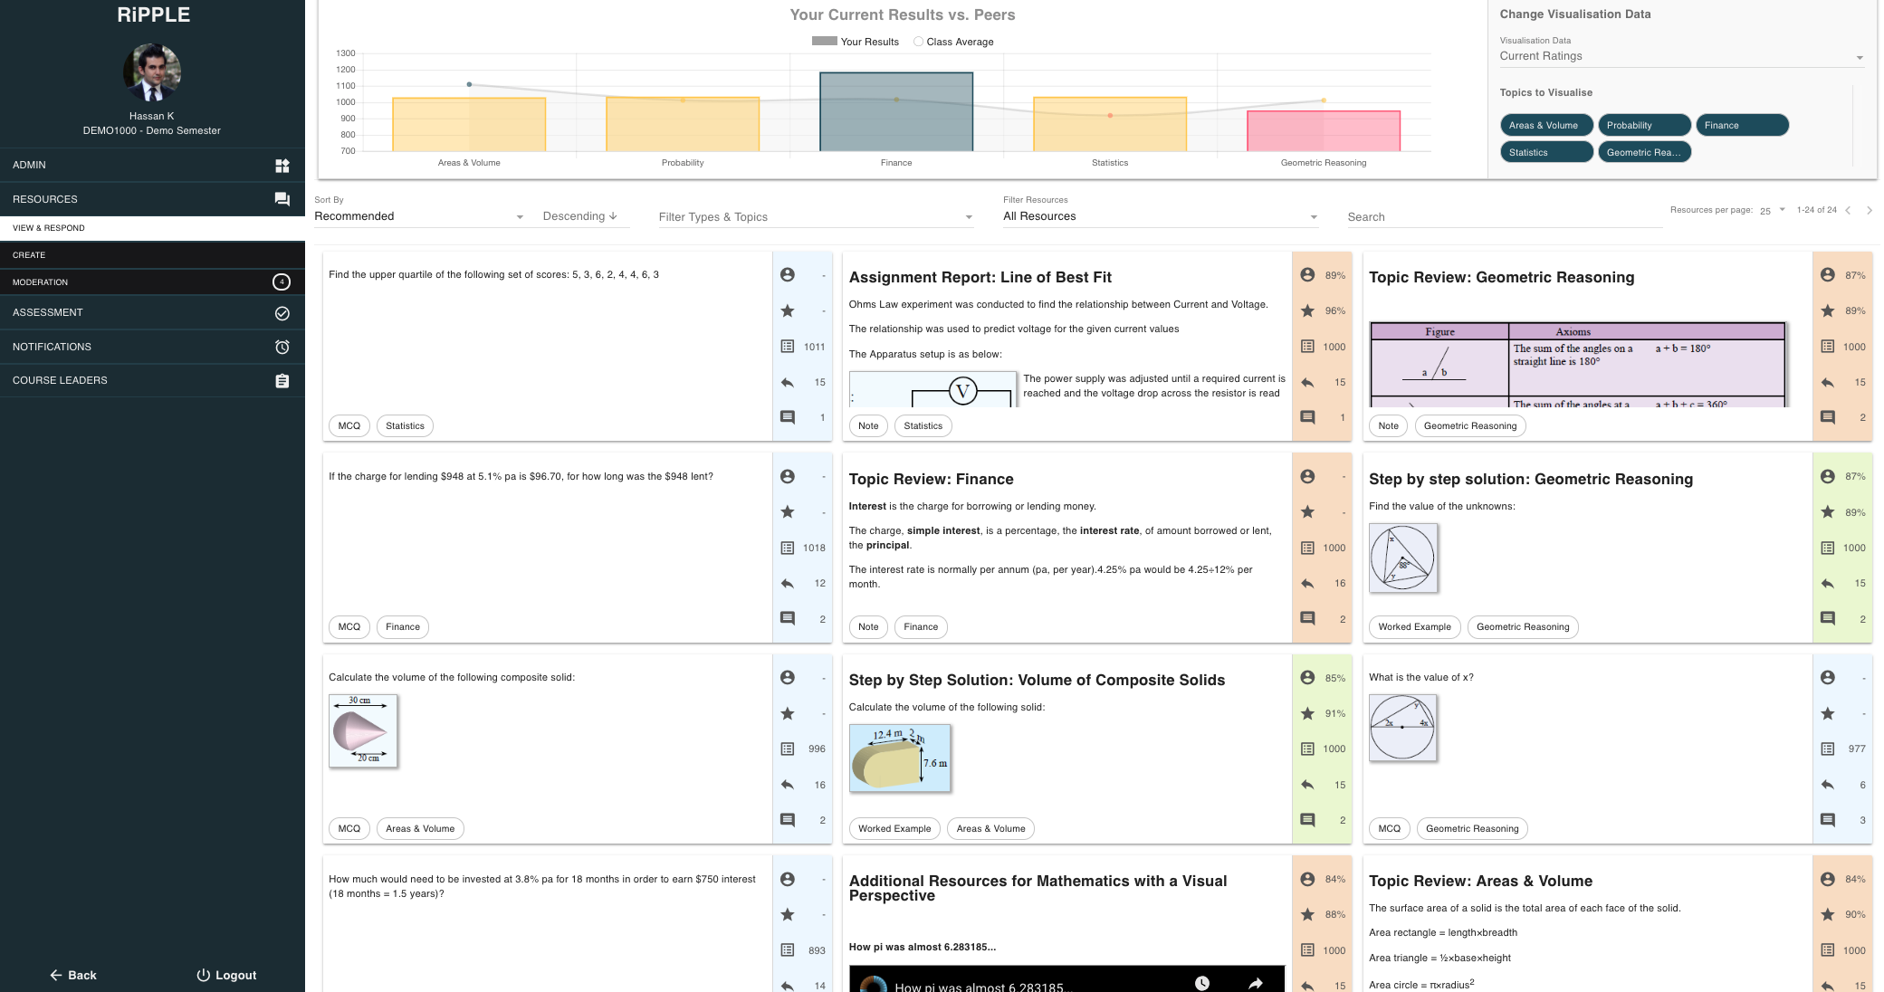1884x992 pixels.
Task: Open the circle diagram in 'value of x' question
Action: pos(1402,727)
